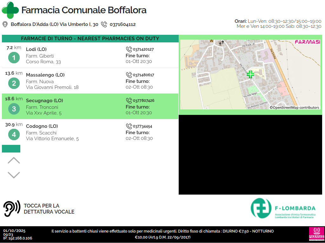The width and height of the screenshot is (325, 243).
Task: Tap the TOCCA PER LA DETTATURA VOCALE label
Action: tap(49, 209)
